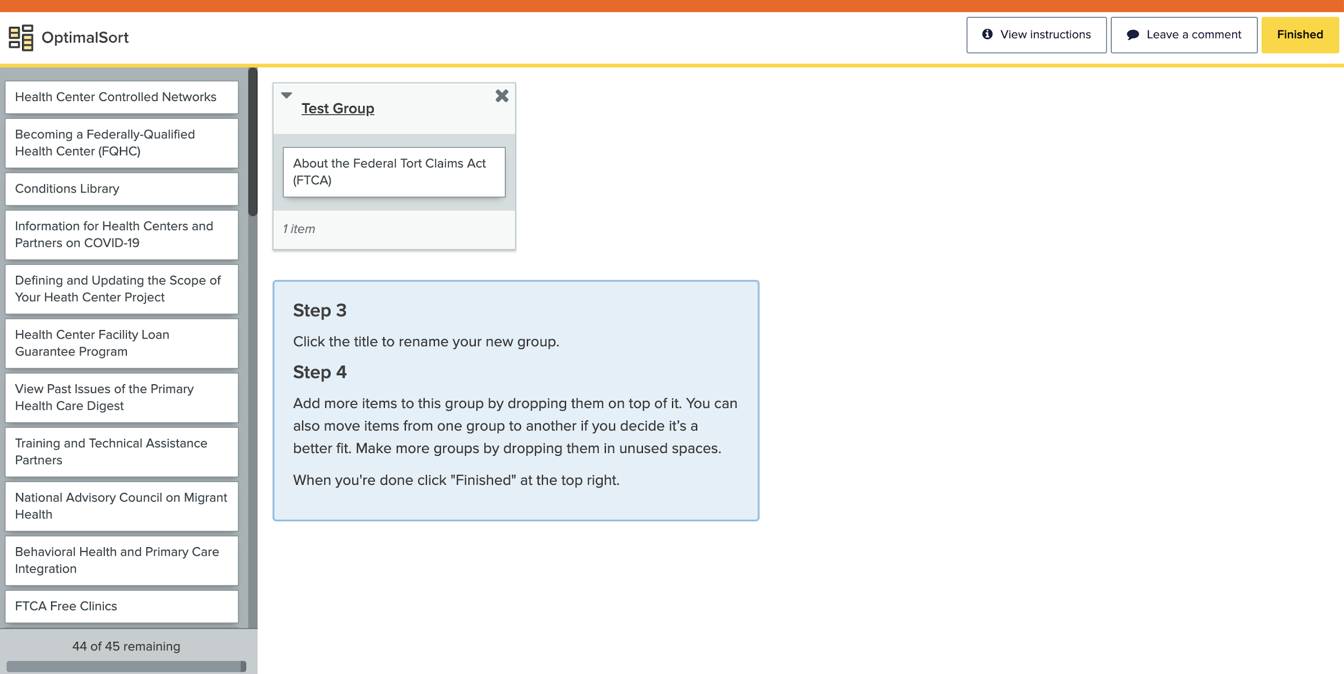Pick the Conditions Library card
Viewport: 1344px width, 674px height.
tap(121, 189)
